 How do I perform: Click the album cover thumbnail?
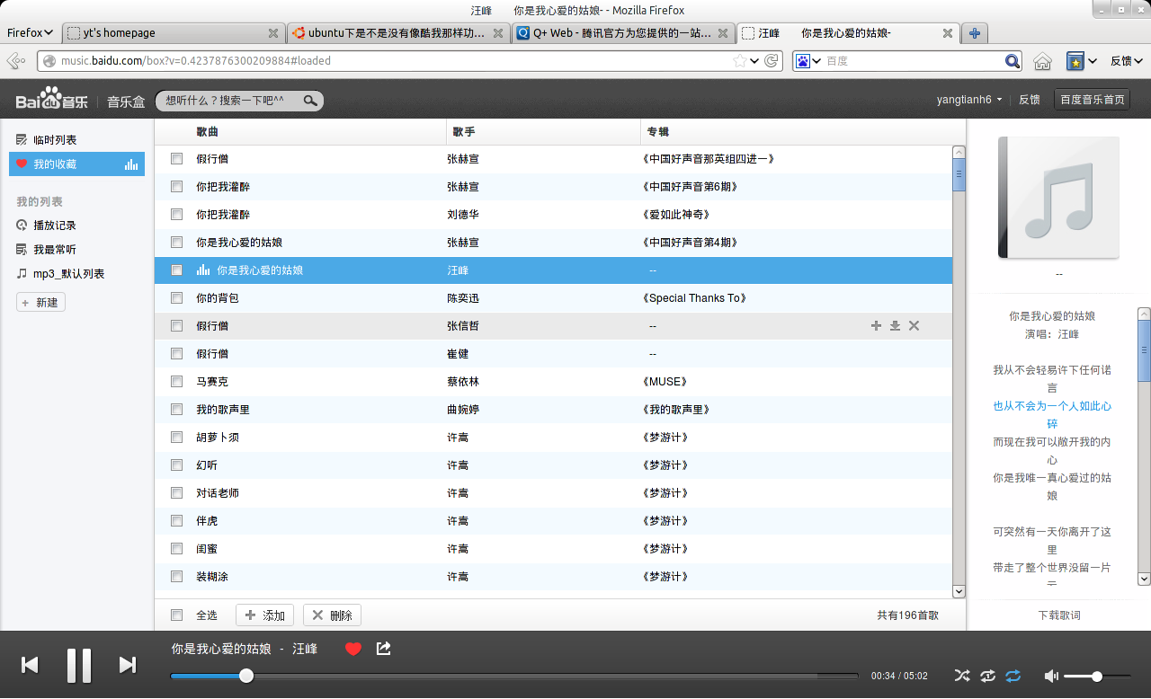point(1058,197)
